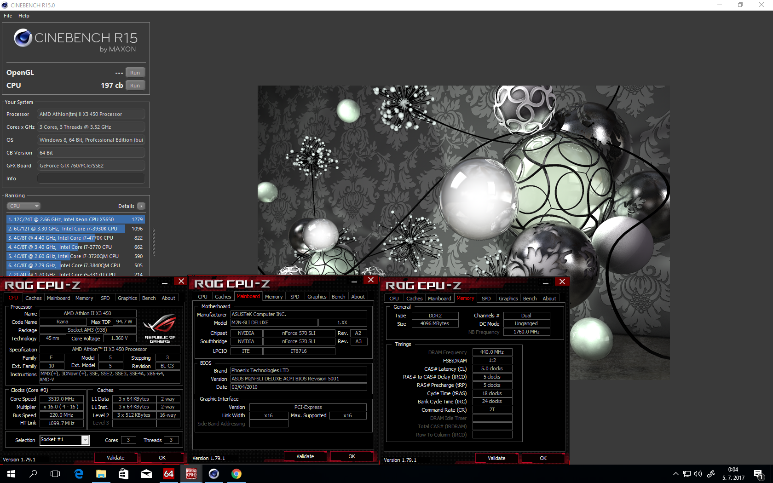The width and height of the screenshot is (773, 483).
Task: Select Xeon X5650 ranking entry
Action: (75, 219)
